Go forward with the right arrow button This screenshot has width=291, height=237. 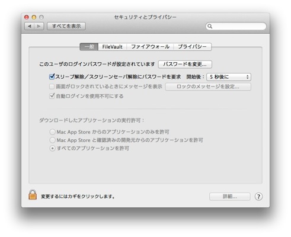[39, 26]
